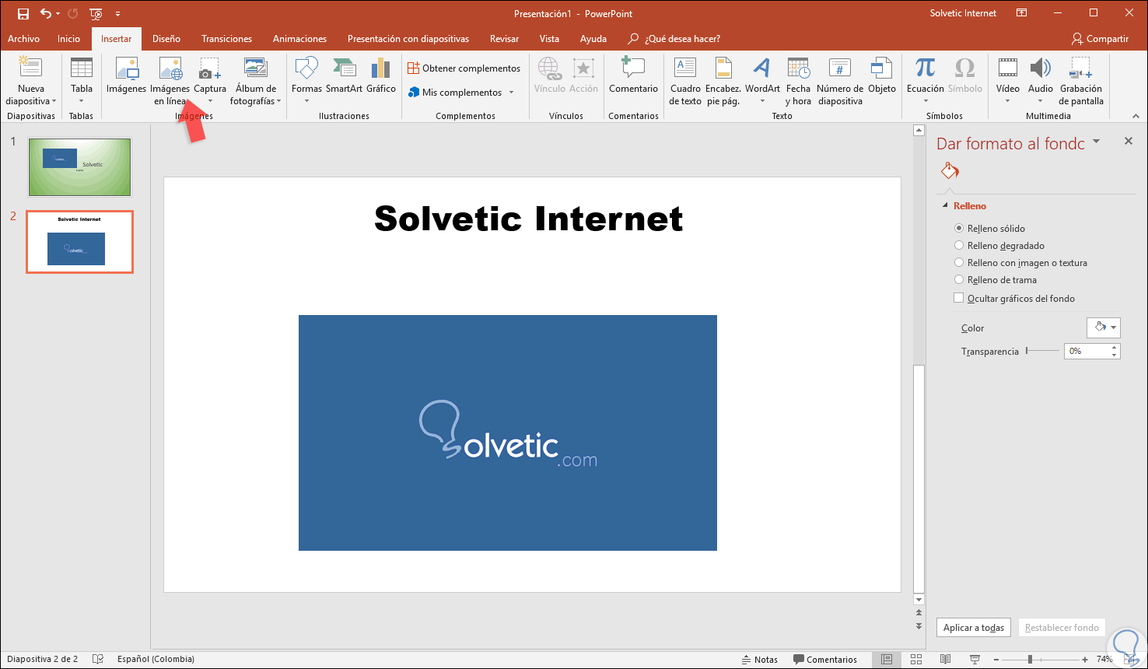This screenshot has width=1148, height=669.
Task: Select slide 1 thumbnail with green background
Action: pos(79,167)
